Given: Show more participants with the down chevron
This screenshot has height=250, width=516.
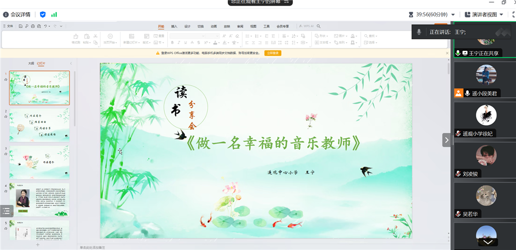Looking at the screenshot, I should pyautogui.click(x=488, y=242).
